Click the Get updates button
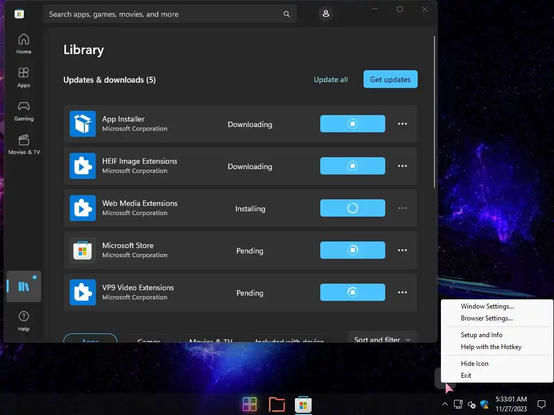Screen dimensions: 554x415 point(391,79)
